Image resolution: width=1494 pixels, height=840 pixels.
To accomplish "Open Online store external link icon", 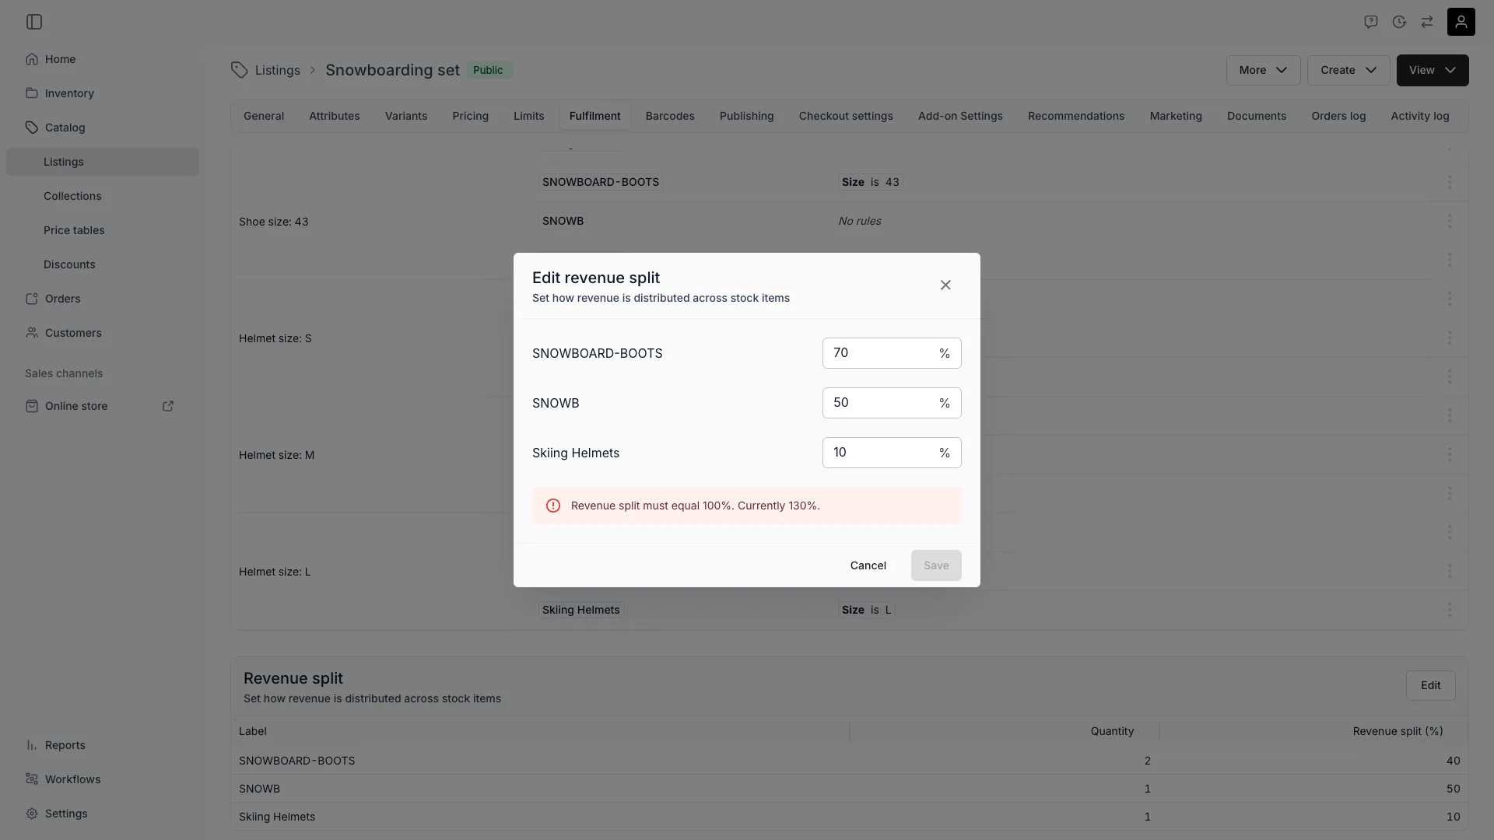I will pyautogui.click(x=168, y=406).
